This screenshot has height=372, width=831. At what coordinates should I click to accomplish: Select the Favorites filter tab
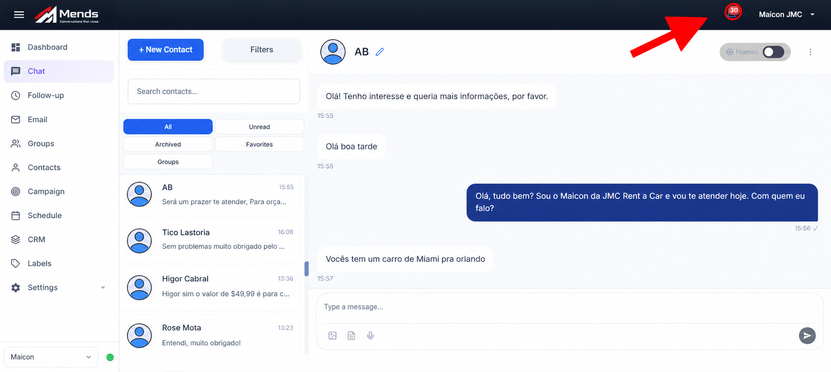pos(259,144)
